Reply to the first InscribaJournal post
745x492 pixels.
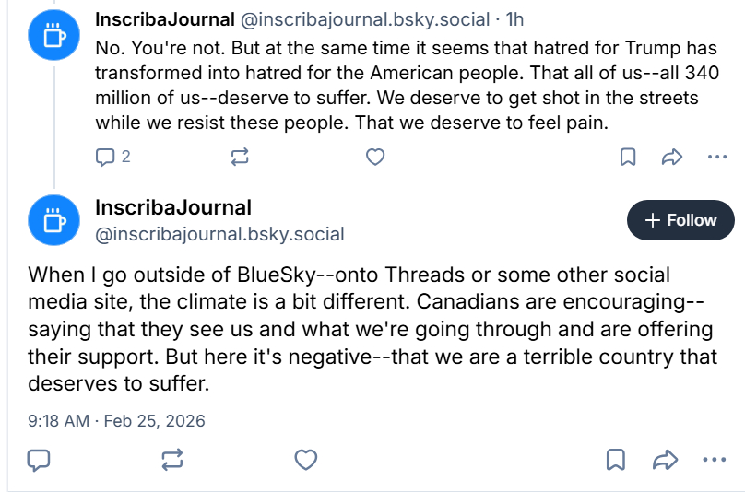tap(105, 157)
